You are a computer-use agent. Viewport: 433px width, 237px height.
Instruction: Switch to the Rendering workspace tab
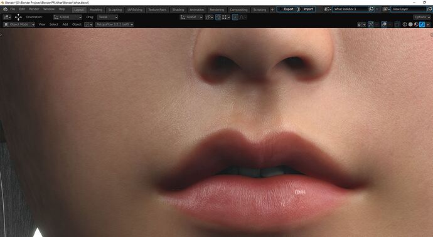(216, 9)
